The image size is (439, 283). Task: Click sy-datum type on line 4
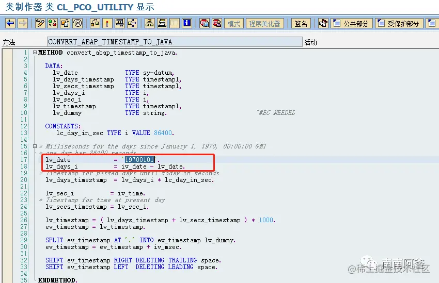coord(158,73)
